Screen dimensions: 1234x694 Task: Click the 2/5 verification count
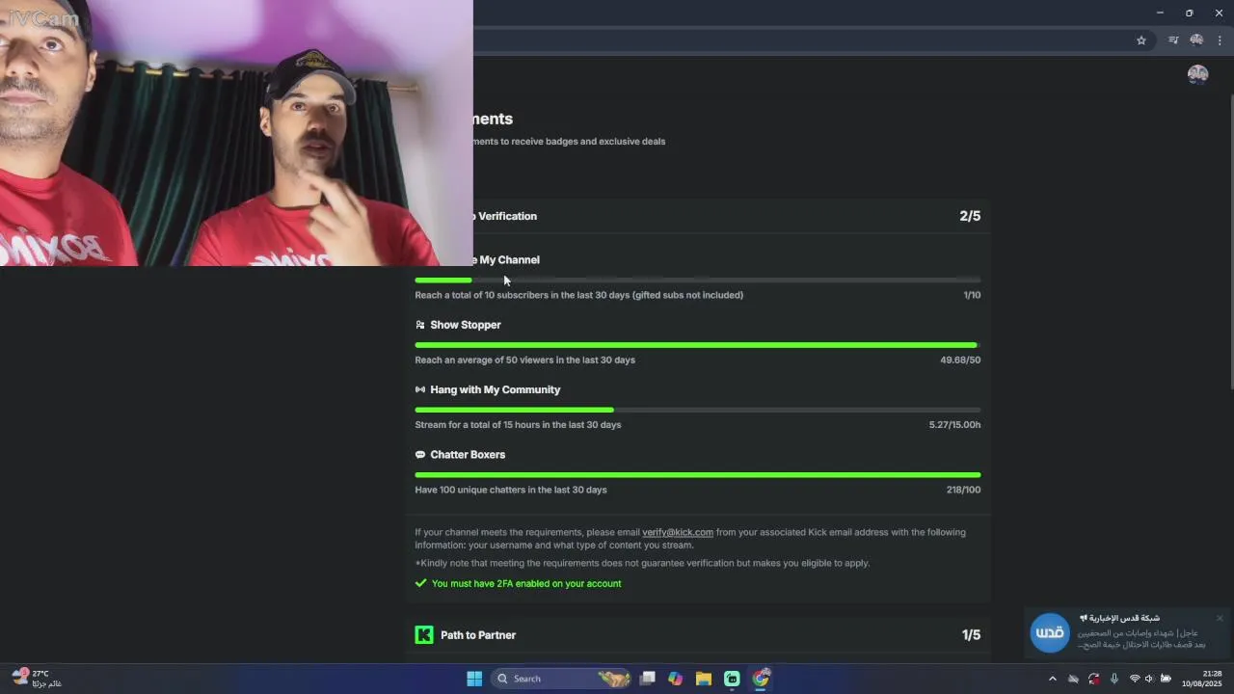click(x=970, y=216)
